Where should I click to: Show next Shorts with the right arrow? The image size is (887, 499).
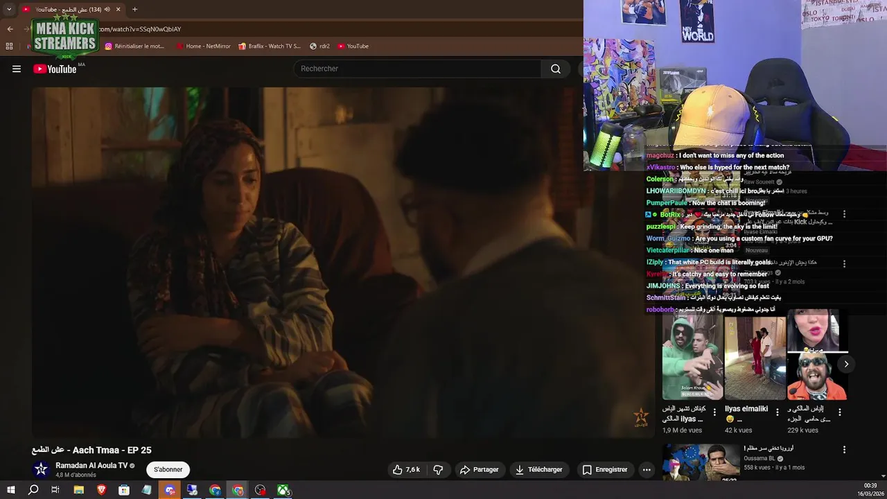pos(846,364)
